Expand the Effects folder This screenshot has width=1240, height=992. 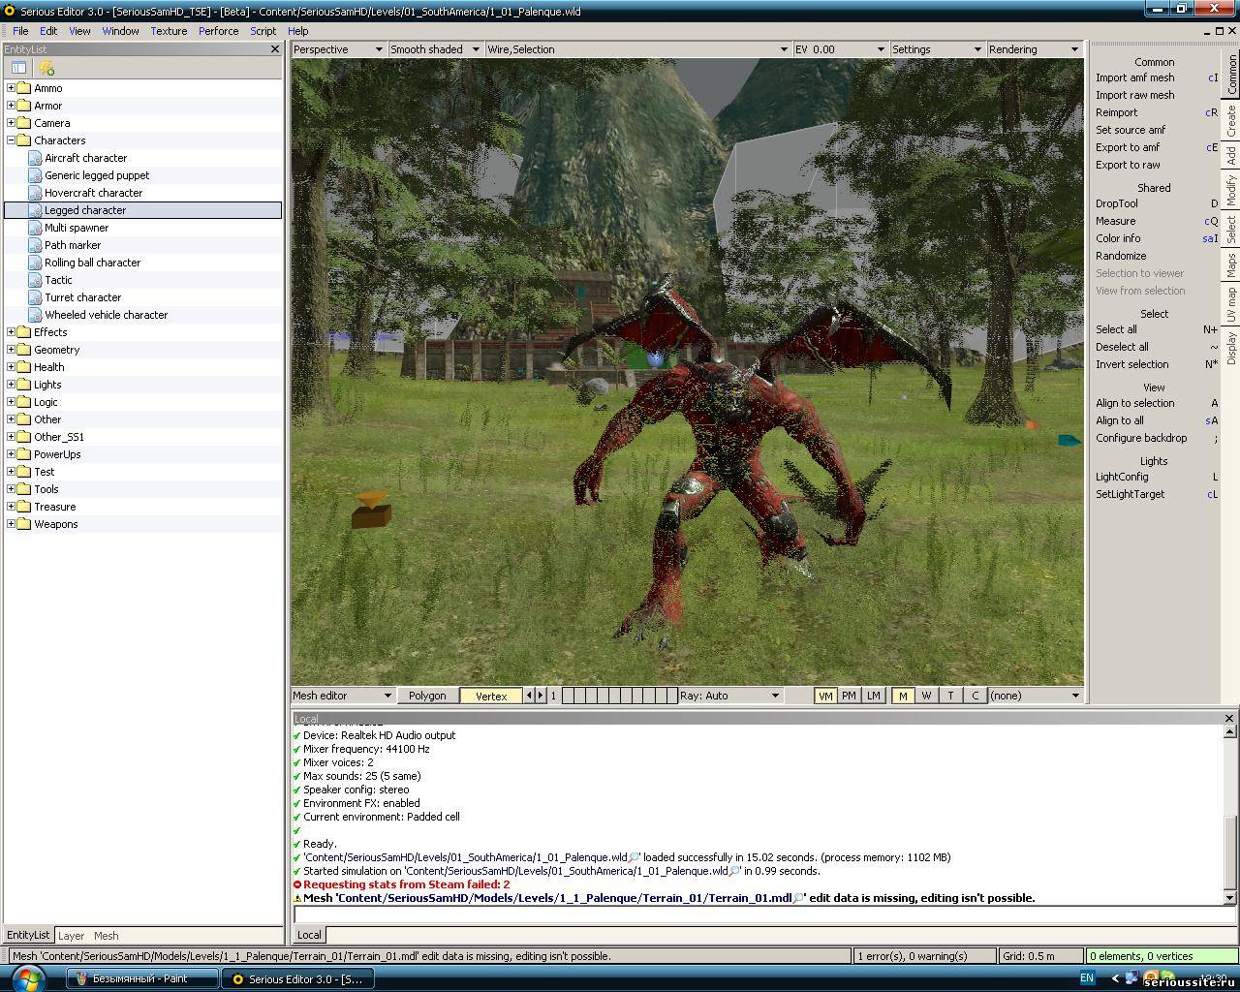pos(12,332)
